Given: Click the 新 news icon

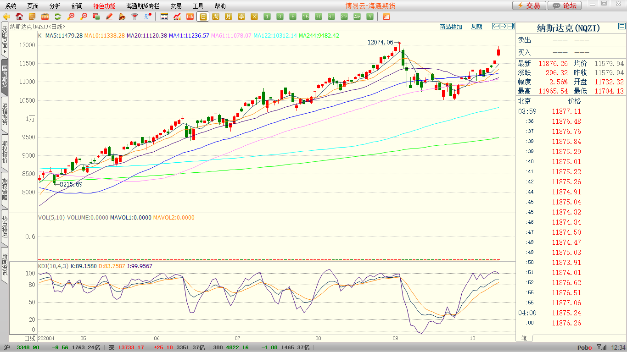Looking at the screenshot, I should pos(148,16).
